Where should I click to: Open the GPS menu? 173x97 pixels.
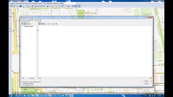(x=44, y=3)
